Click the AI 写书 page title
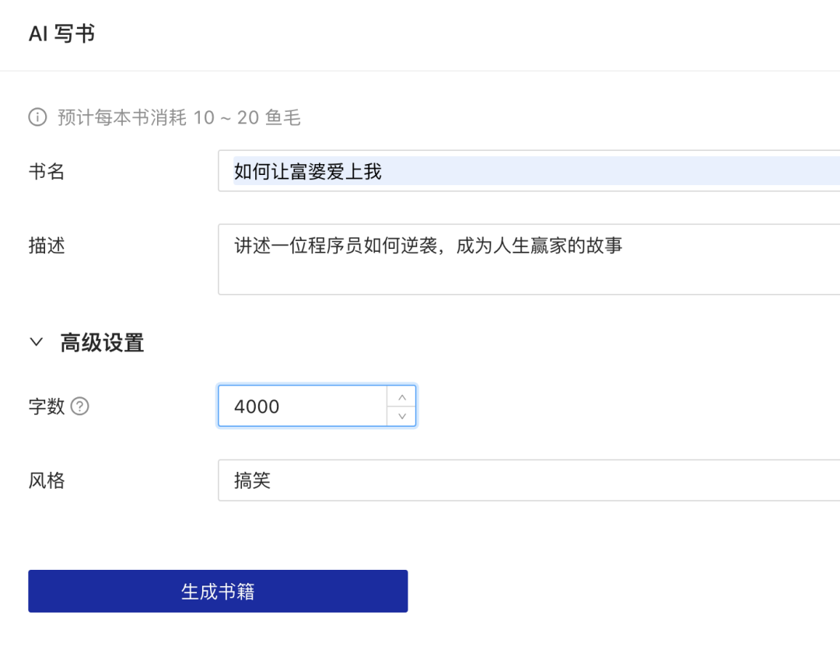 (x=62, y=34)
